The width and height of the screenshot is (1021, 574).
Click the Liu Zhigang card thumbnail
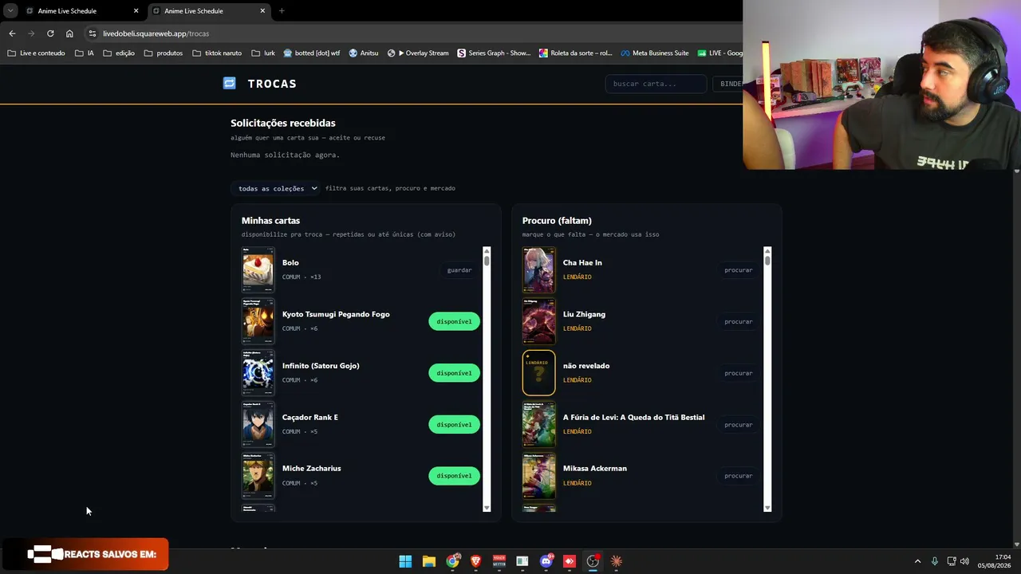coord(538,321)
